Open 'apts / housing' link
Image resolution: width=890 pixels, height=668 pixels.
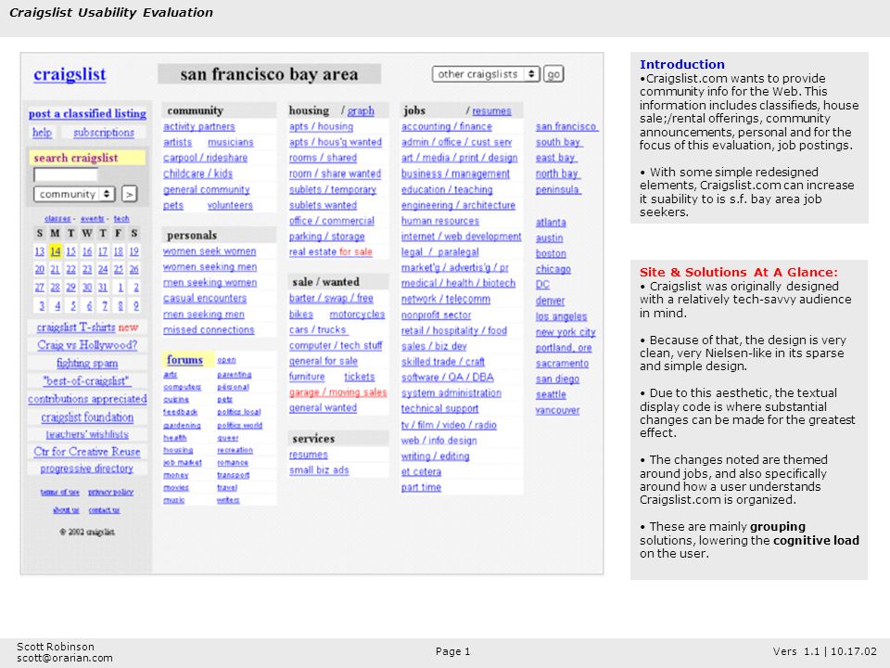[322, 127]
